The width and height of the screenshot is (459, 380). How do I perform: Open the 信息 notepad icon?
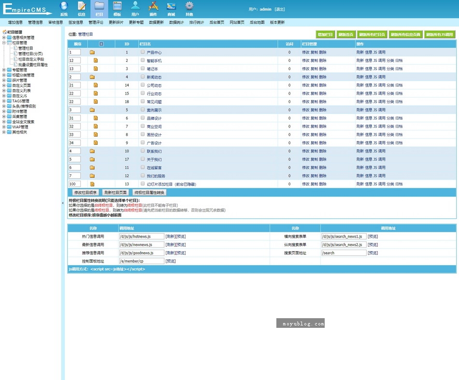(x=82, y=6)
